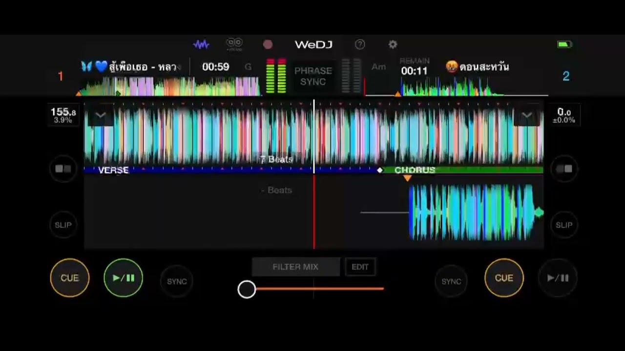Tap deck 2 enlarged cyan waveform
The image size is (625, 351).
(x=476, y=213)
